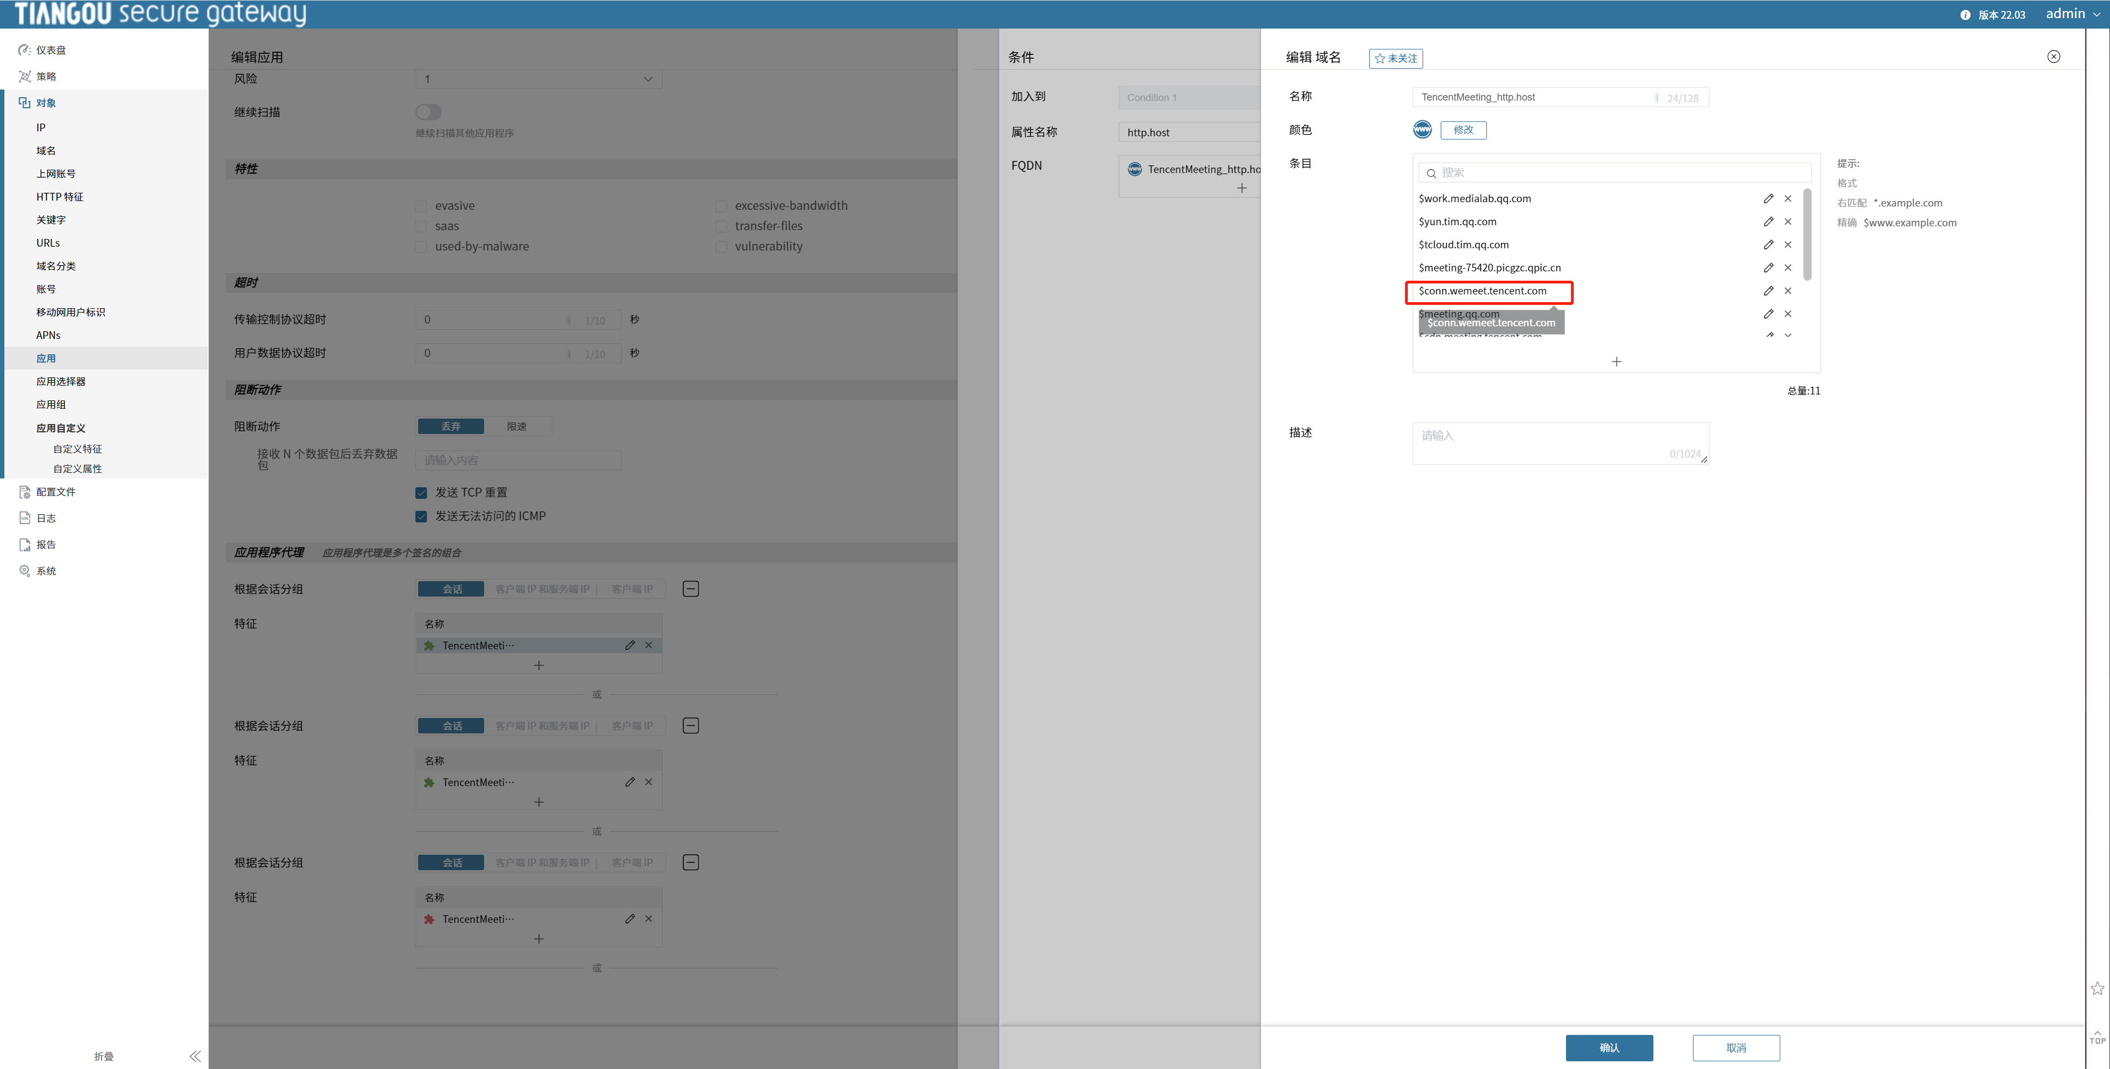The image size is (2110, 1069).
Task: Click the 确认 confirm button
Action: tap(1609, 1048)
